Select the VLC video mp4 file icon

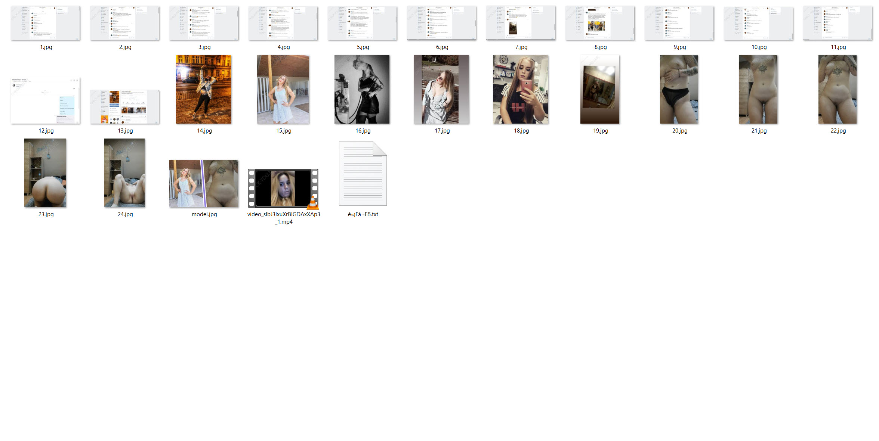[283, 188]
